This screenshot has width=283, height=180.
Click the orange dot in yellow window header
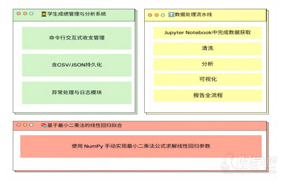pyautogui.click(x=157, y=15)
